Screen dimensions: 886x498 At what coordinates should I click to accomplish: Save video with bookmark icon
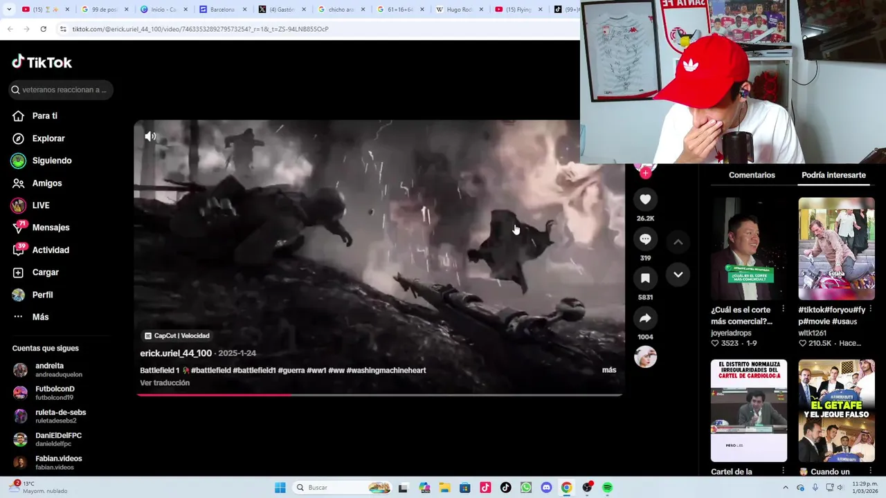tap(645, 278)
